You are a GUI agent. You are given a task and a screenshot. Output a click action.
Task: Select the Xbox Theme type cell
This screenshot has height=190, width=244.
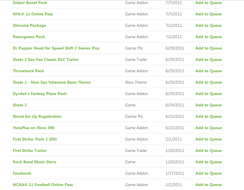pyautogui.click(x=136, y=82)
